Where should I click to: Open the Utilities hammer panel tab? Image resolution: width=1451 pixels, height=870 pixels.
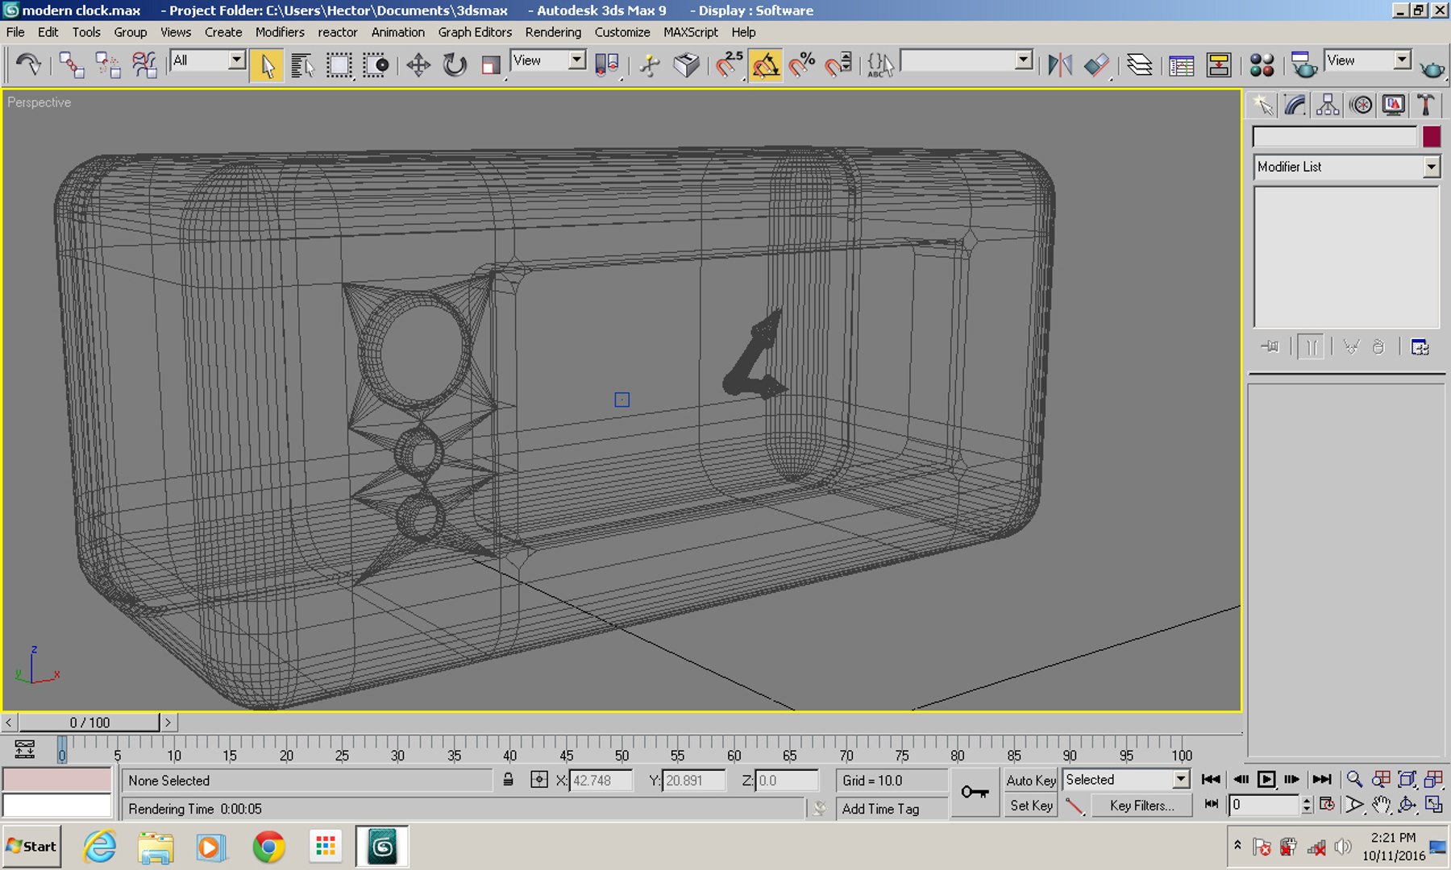pos(1426,105)
